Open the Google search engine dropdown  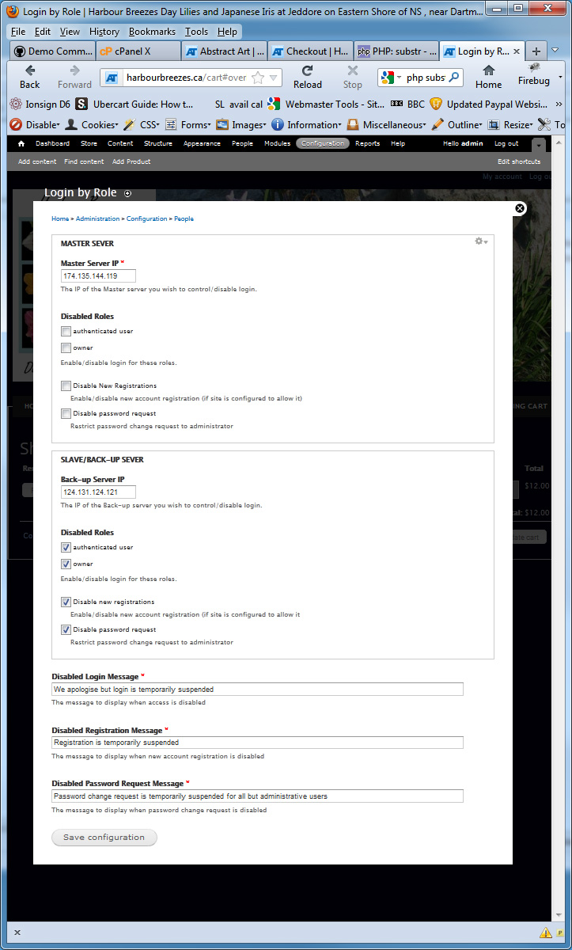click(394, 78)
